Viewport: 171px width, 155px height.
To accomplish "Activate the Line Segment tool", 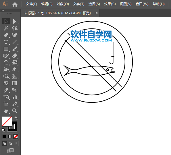I will click(x=15, y=42).
